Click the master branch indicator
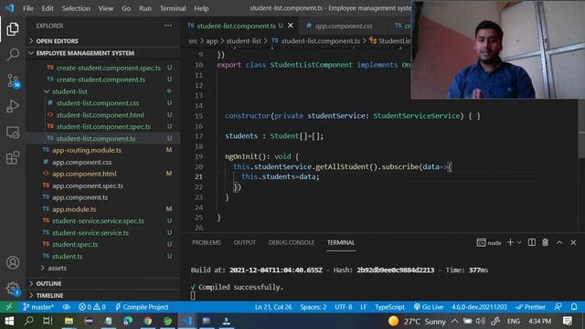The height and width of the screenshot is (329, 585). (38, 307)
